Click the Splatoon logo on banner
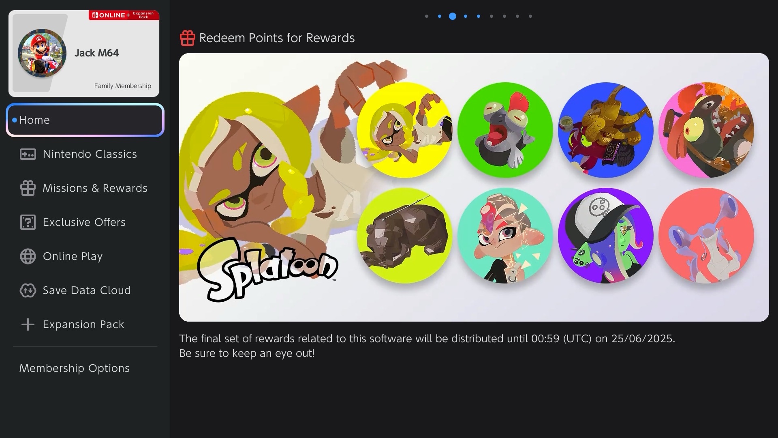Viewport: 778px width, 438px height. pyautogui.click(x=267, y=268)
